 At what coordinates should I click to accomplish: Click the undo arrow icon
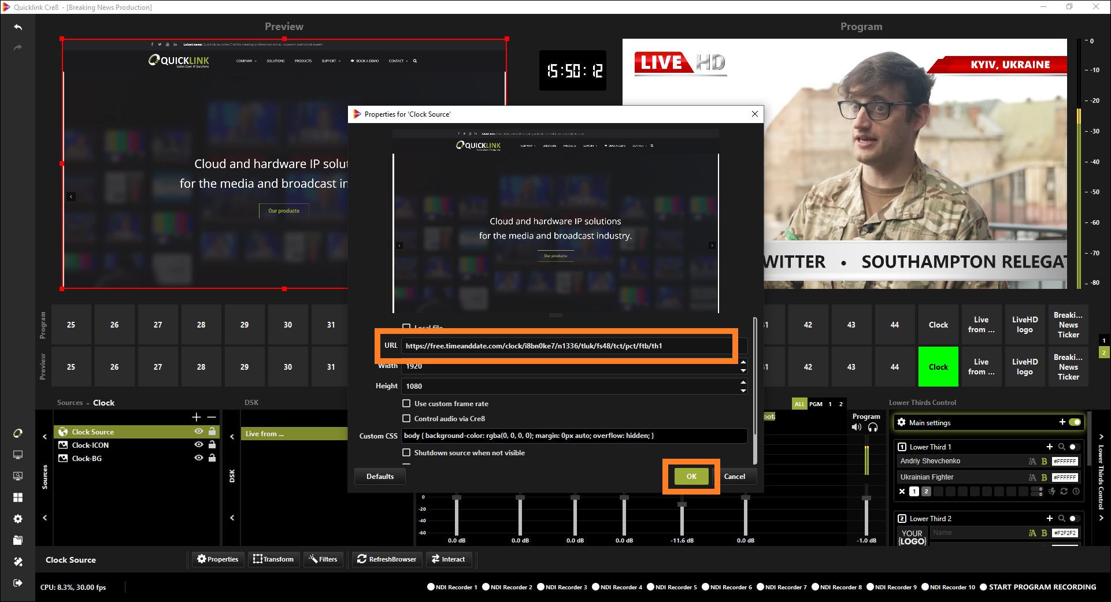[18, 27]
